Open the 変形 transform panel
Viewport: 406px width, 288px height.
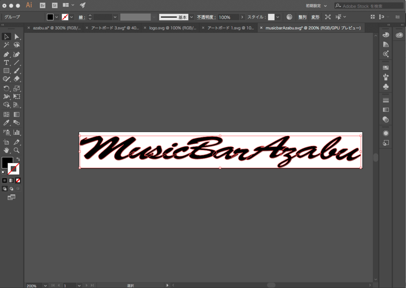point(315,17)
